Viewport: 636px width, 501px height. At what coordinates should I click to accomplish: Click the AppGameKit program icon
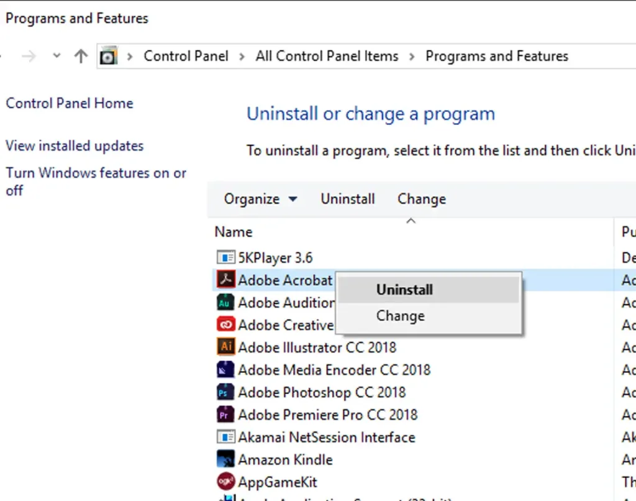tap(225, 482)
